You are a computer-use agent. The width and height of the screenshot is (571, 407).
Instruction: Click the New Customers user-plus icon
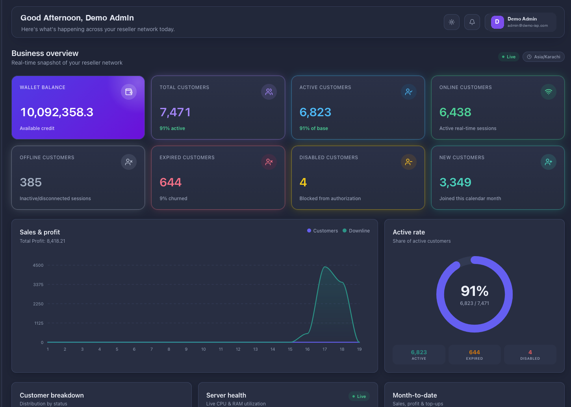(549, 162)
